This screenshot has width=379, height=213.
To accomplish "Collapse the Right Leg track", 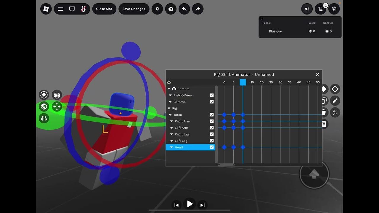I will click(171, 134).
